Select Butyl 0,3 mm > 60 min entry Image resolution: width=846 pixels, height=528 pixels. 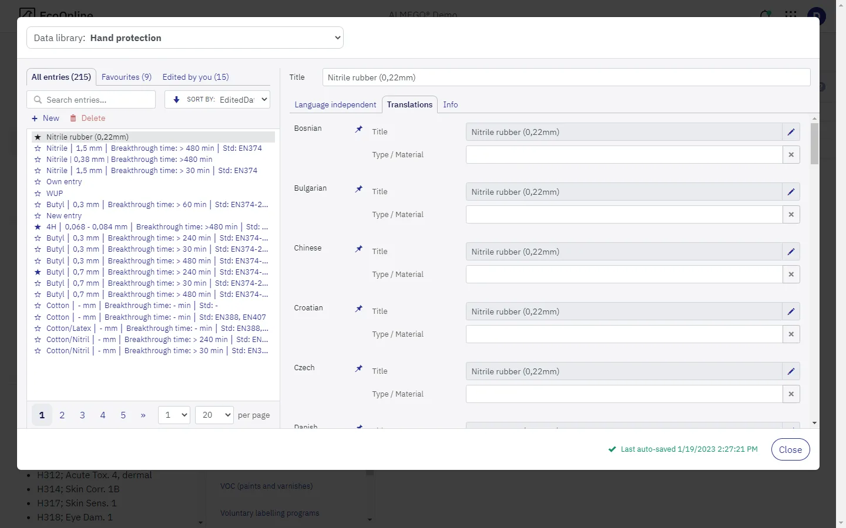(x=157, y=205)
